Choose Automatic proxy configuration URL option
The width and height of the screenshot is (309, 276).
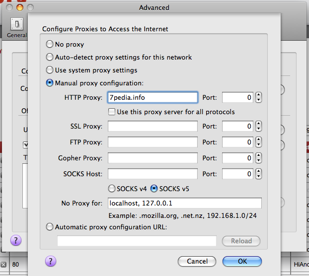[50, 227]
